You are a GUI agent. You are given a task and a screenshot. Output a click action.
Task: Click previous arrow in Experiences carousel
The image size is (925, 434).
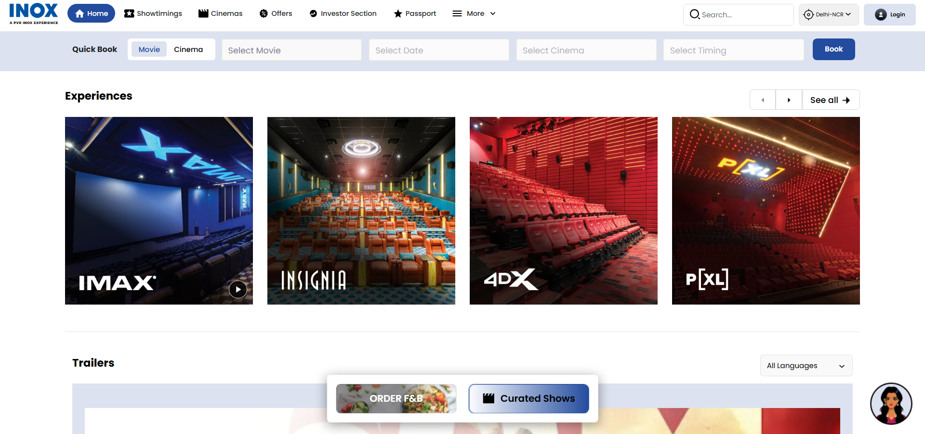[x=763, y=100]
